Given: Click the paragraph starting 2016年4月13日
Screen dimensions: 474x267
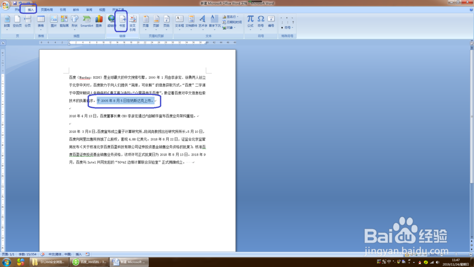Looking at the screenshot, I should (x=132, y=116).
